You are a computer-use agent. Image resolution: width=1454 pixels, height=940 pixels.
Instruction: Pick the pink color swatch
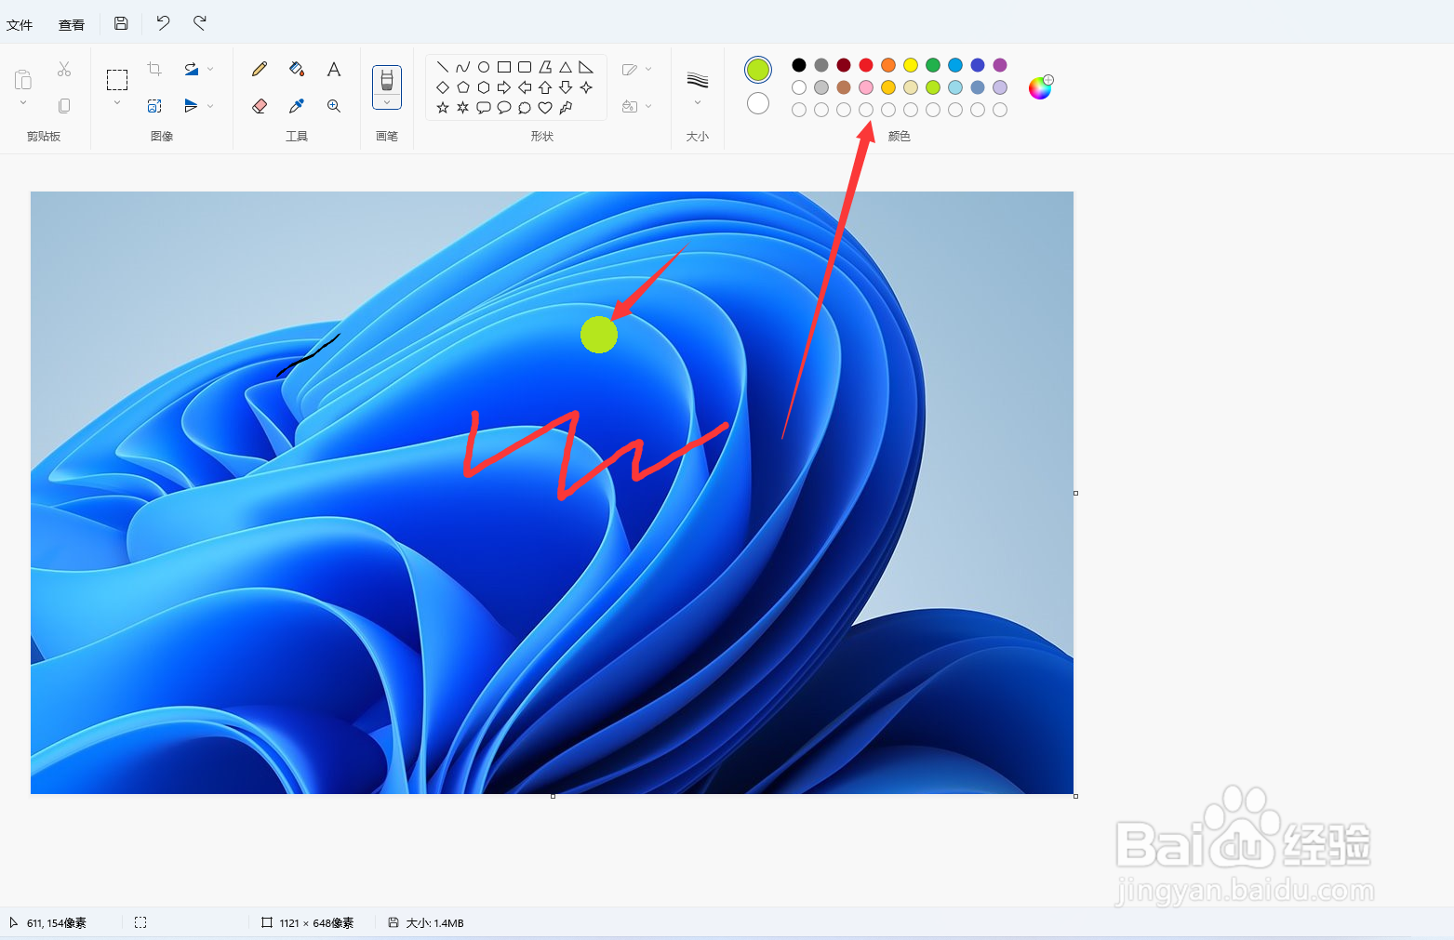[x=866, y=87]
